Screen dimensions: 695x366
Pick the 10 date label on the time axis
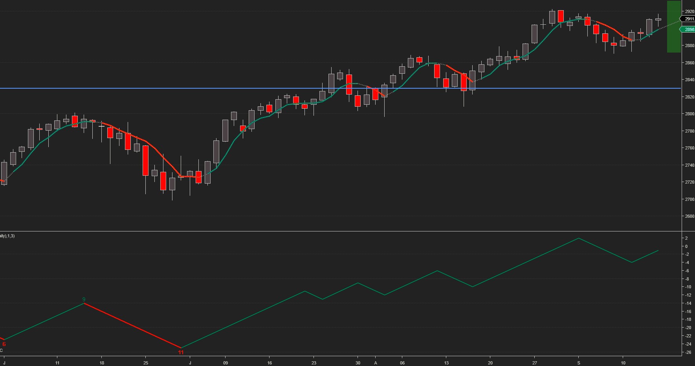click(623, 363)
